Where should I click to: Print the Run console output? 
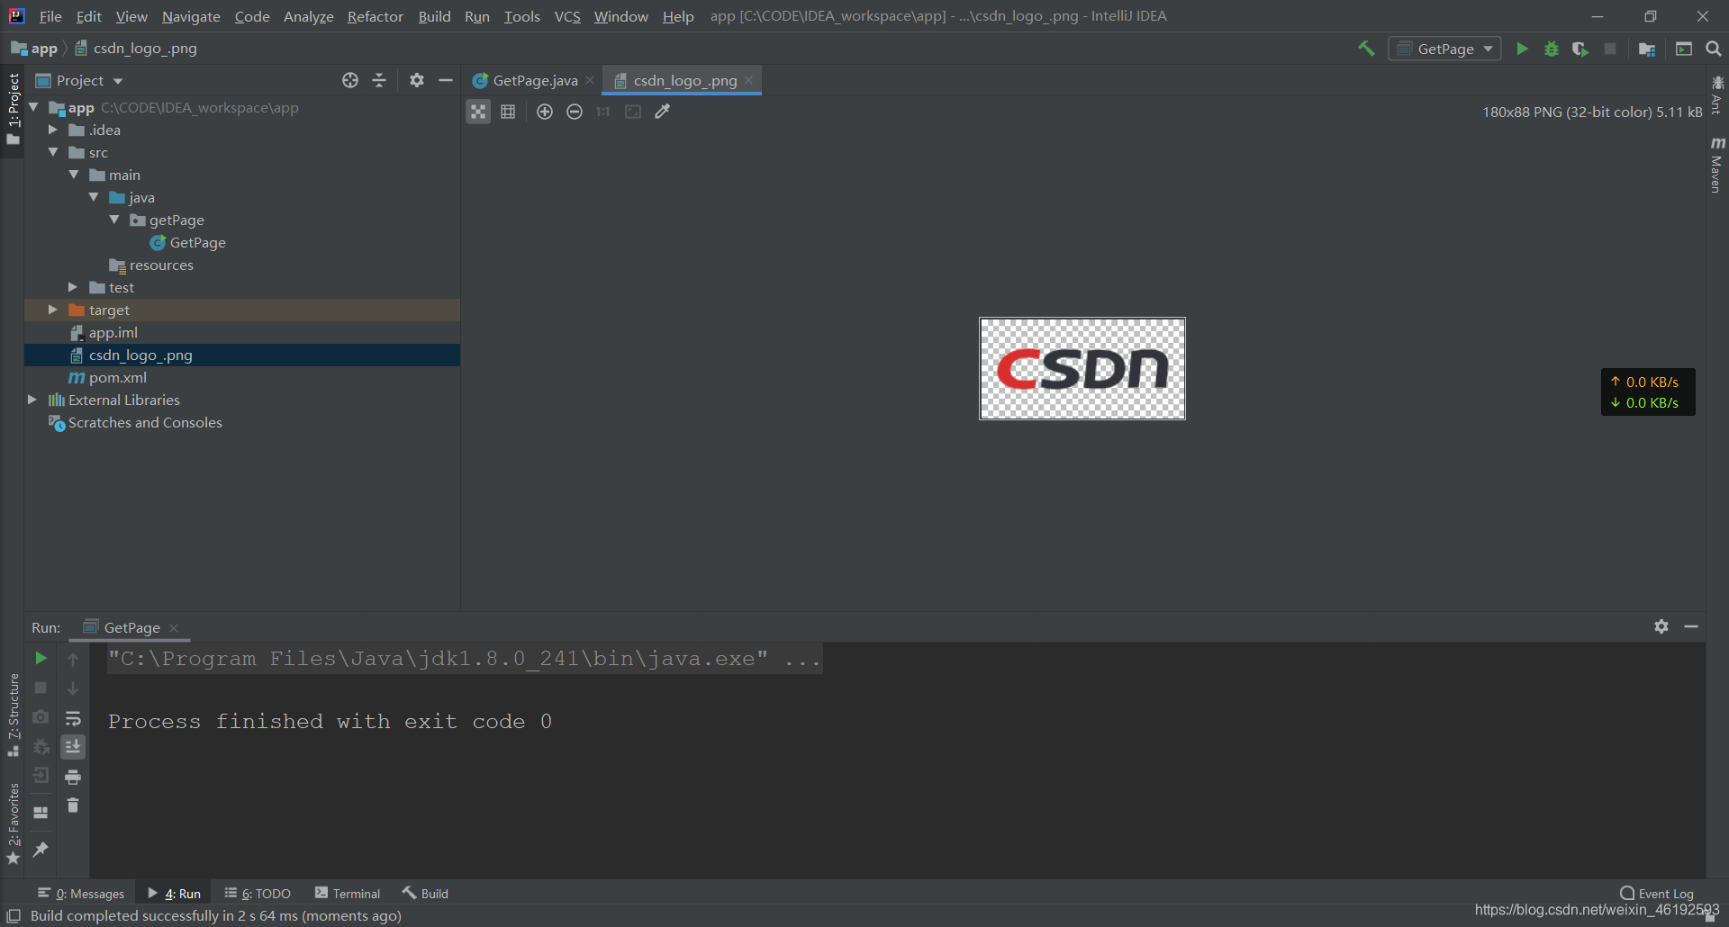pyautogui.click(x=73, y=777)
